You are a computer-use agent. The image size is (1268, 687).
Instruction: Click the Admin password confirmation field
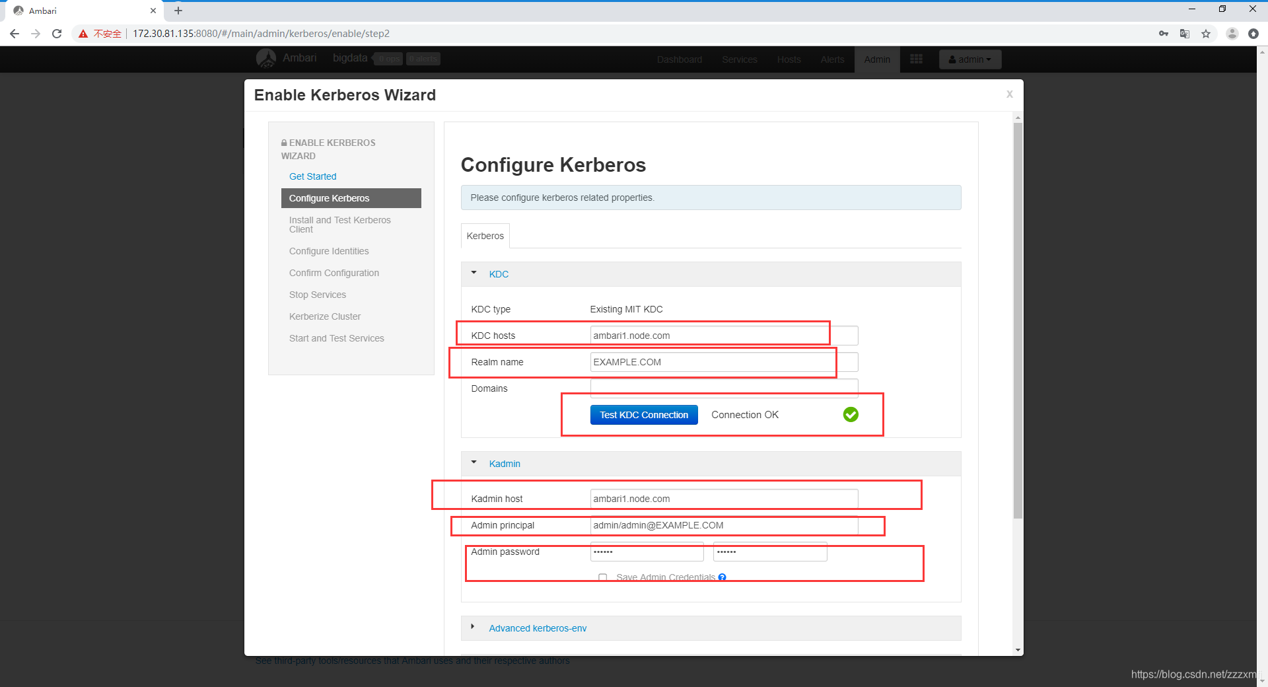click(770, 552)
